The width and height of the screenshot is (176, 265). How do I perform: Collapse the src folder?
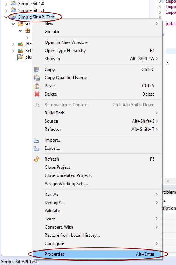click(13, 24)
